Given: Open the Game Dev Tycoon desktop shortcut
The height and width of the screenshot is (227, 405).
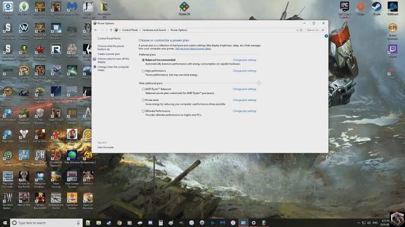Looking at the screenshot, I should pos(72,201).
